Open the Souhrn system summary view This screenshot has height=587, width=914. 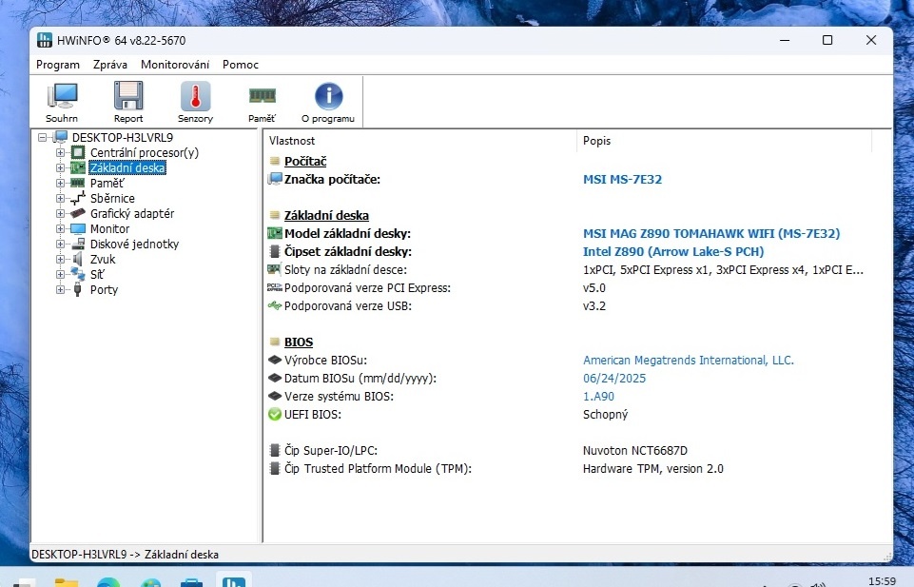61,100
